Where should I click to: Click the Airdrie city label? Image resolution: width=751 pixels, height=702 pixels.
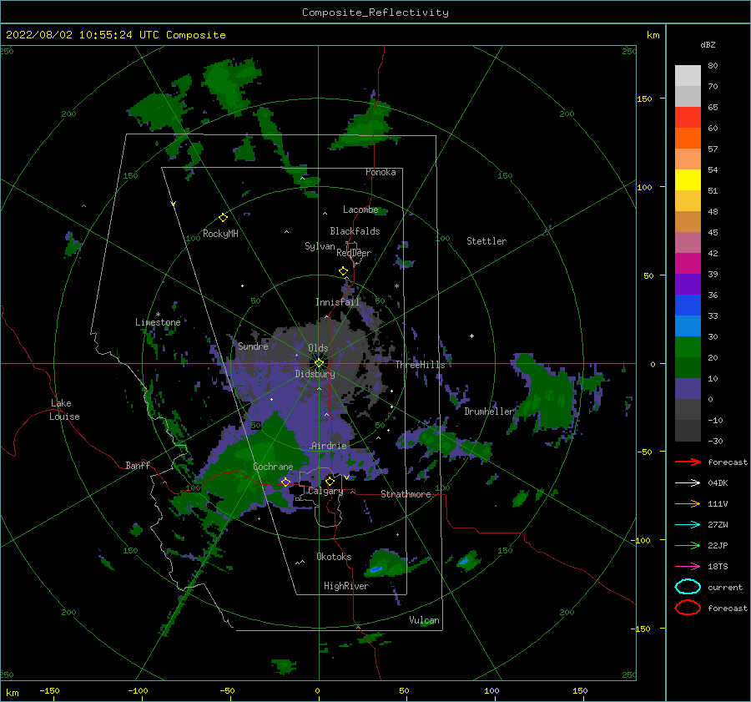pyautogui.click(x=329, y=446)
